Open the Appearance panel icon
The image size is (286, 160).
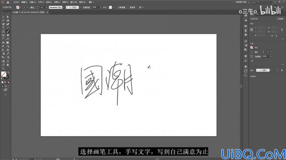click(246, 56)
